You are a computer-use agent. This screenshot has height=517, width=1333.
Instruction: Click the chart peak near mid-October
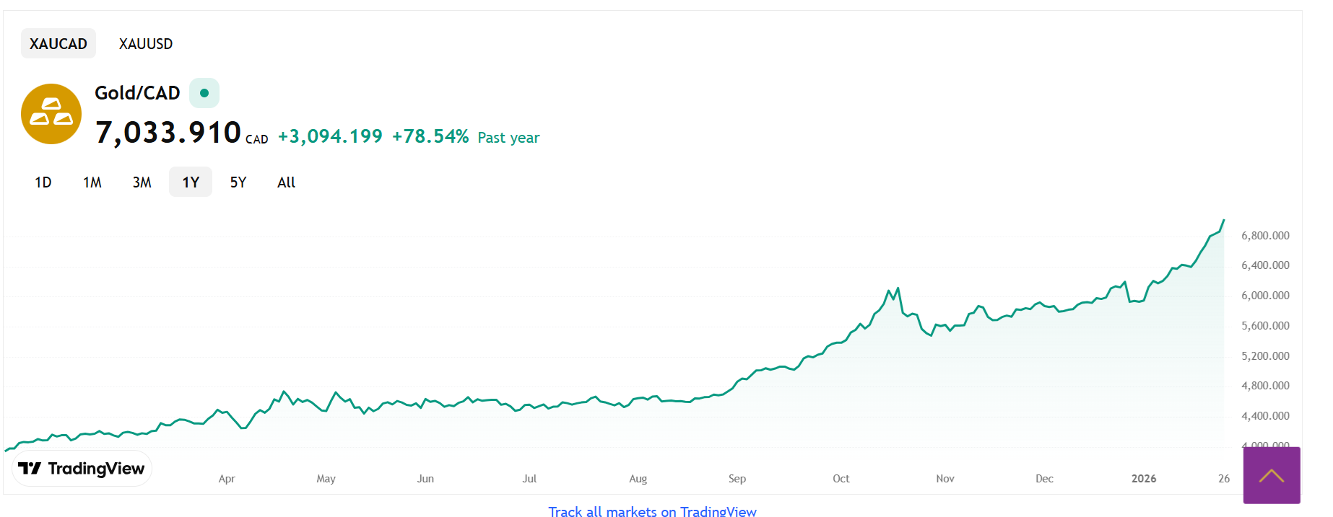[898, 289]
